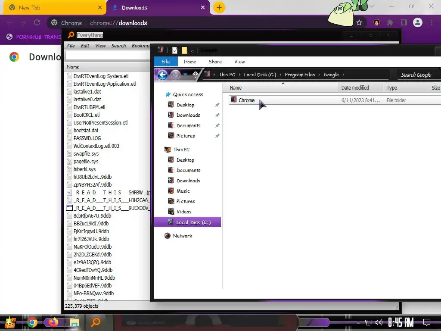Expand chevron after Google breadcrumb
Image resolution: width=441 pixels, height=331 pixels.
(x=343, y=75)
